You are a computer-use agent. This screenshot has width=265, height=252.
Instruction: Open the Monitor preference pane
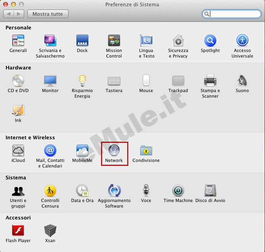[x=50, y=83]
